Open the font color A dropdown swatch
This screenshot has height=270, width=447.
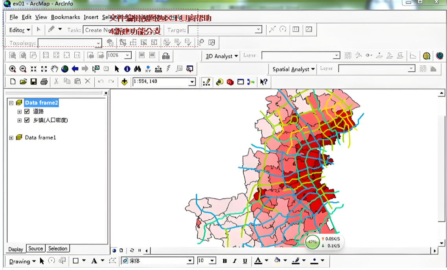[x=267, y=260]
